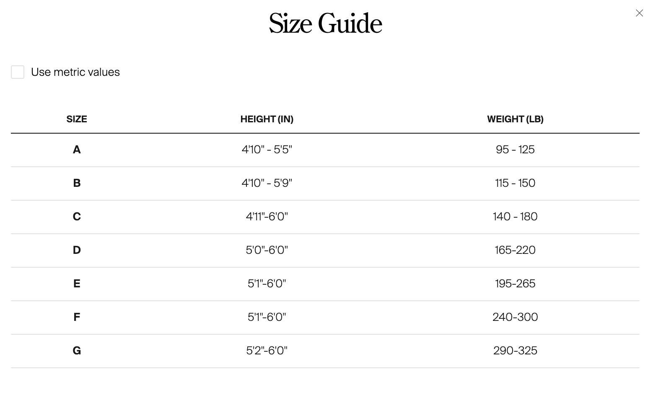
Task: Click the 290-325 weight value
Action: pos(515,351)
